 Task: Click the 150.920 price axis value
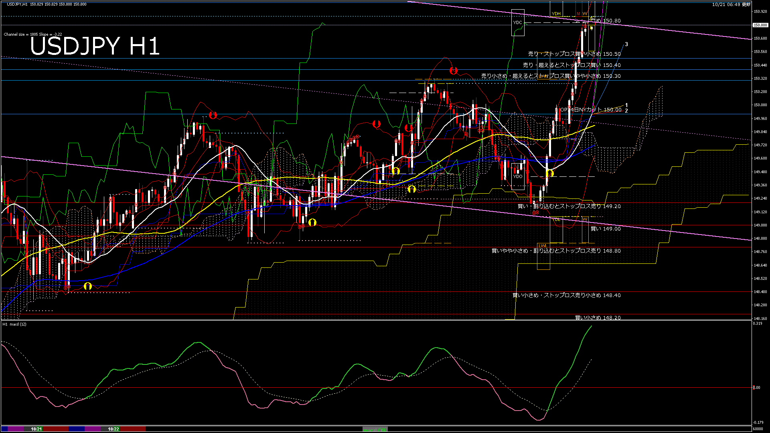(x=760, y=12)
